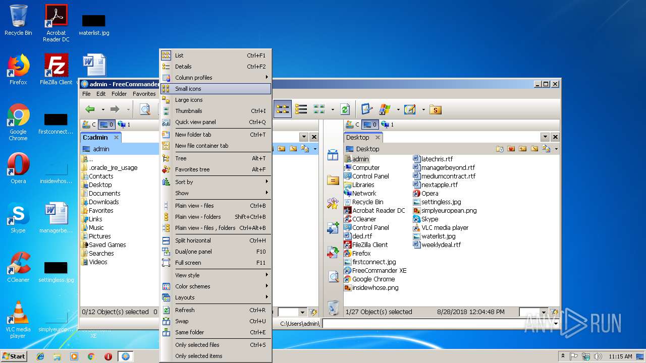This screenshot has height=363, width=646.
Task: Click the Windows flag toolbar icon
Action: 385,109
